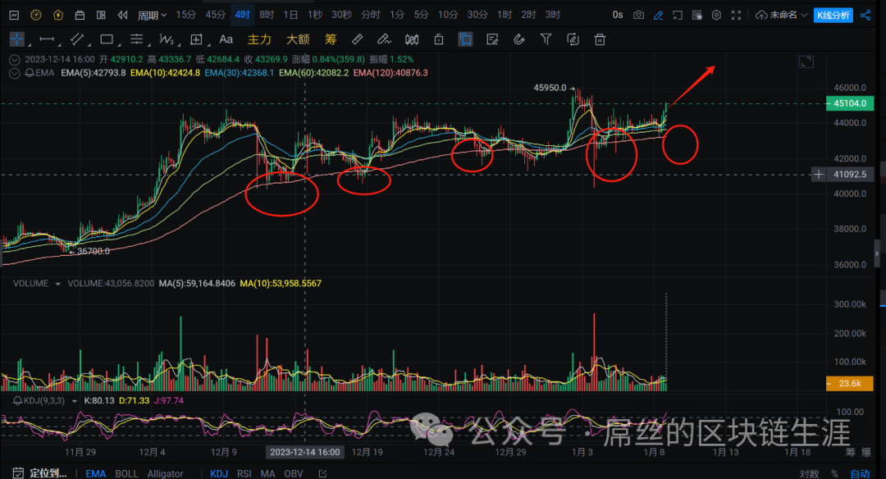Open the VOLUME indicator dropdown arrow
Viewport: 886px width, 479px height.
pyautogui.click(x=57, y=284)
